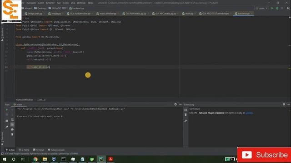Open the Run tool window tab at the bottom
This screenshot has height=163, width=291.
[10, 150]
